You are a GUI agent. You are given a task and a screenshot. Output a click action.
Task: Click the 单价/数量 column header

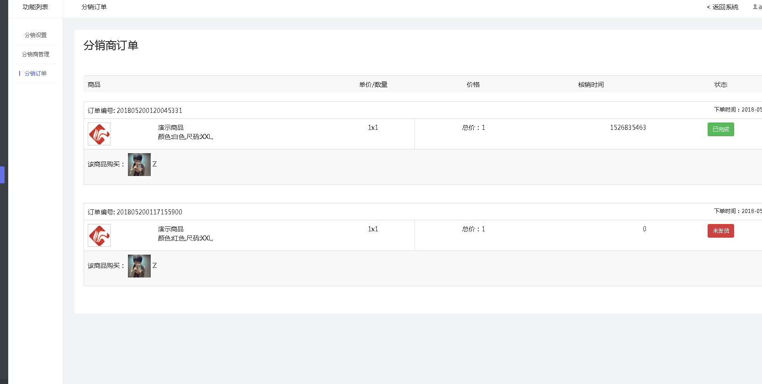click(x=373, y=85)
